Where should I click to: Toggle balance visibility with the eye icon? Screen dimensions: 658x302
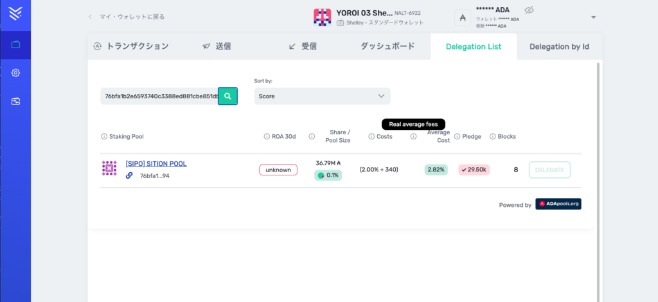coord(529,10)
